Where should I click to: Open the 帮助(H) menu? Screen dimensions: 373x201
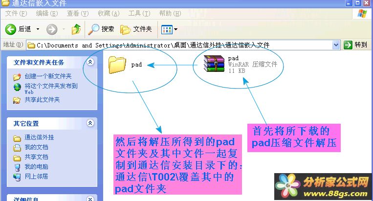pyautogui.click(x=170, y=13)
